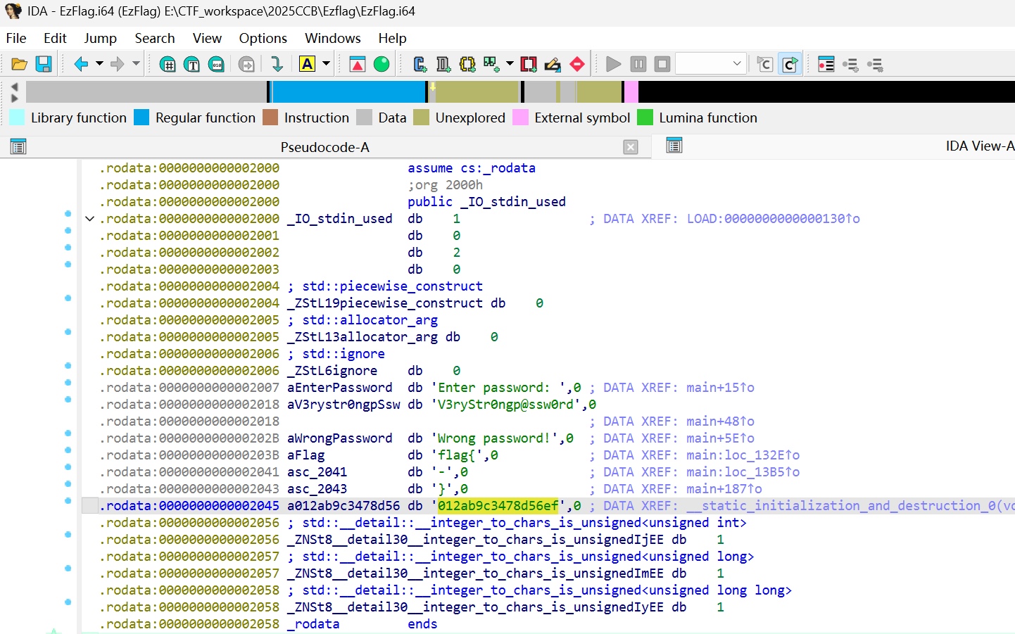Open the debugger selection combo box
The height and width of the screenshot is (634, 1015).
point(710,64)
